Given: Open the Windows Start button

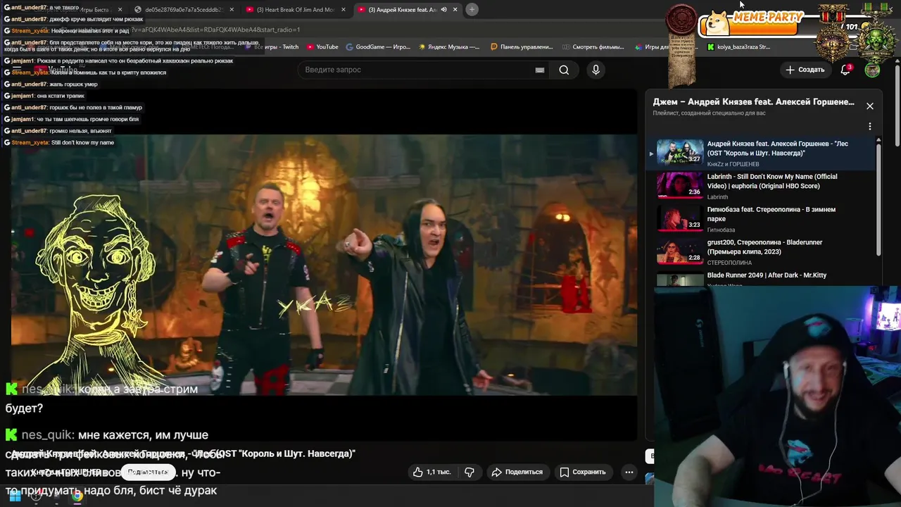Looking at the screenshot, I should tap(15, 496).
